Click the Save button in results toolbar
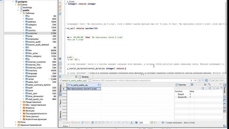Viewport: 229px width, 129px height. pos(67,123)
